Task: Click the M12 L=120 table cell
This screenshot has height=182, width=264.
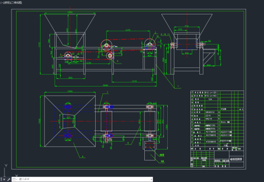Action: (210, 92)
